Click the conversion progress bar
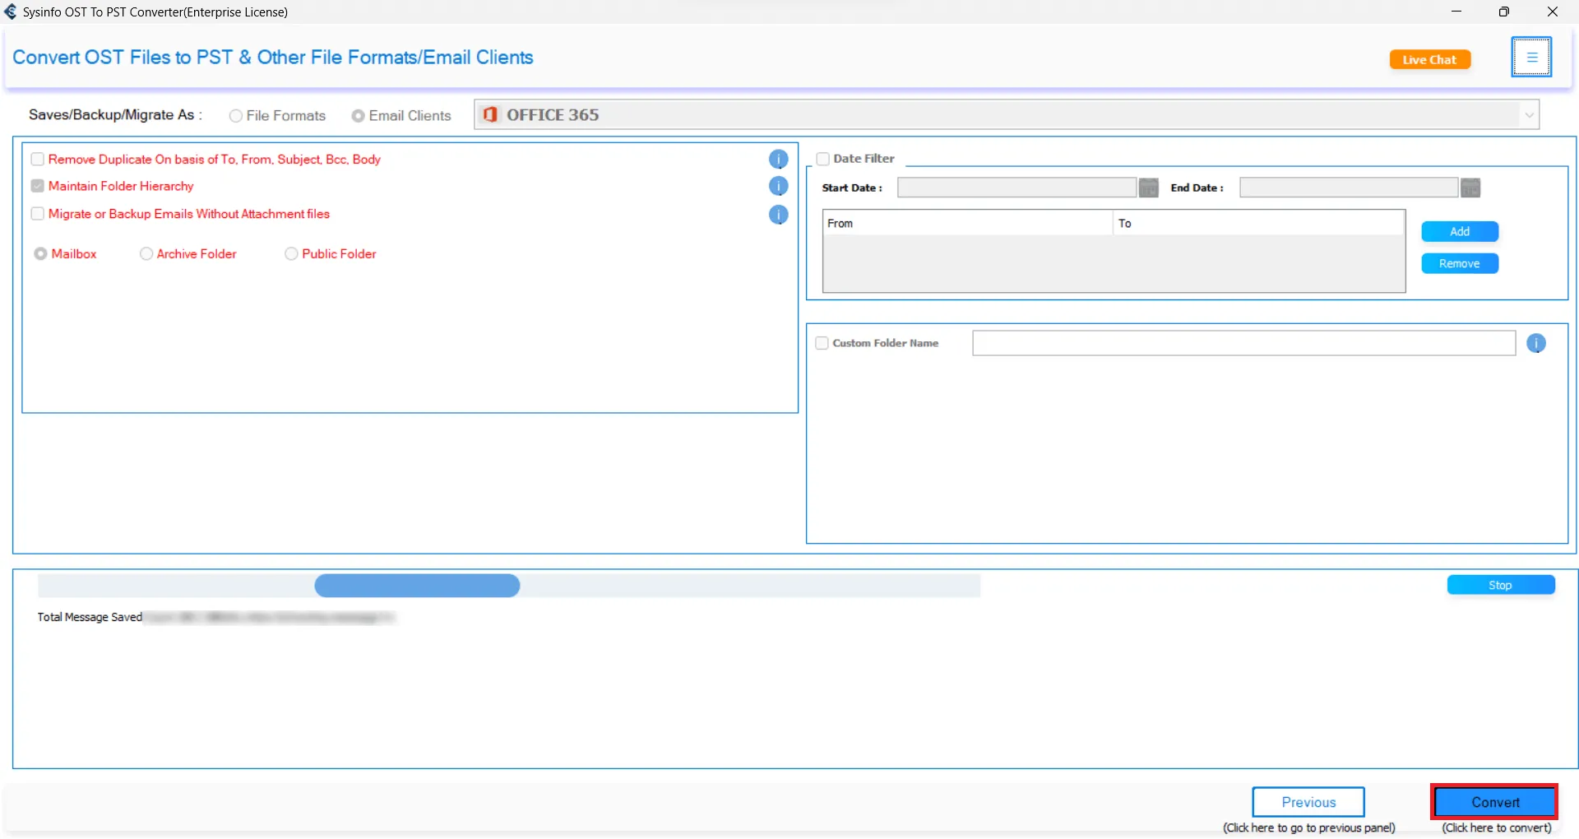The height and width of the screenshot is (839, 1579). [x=508, y=586]
